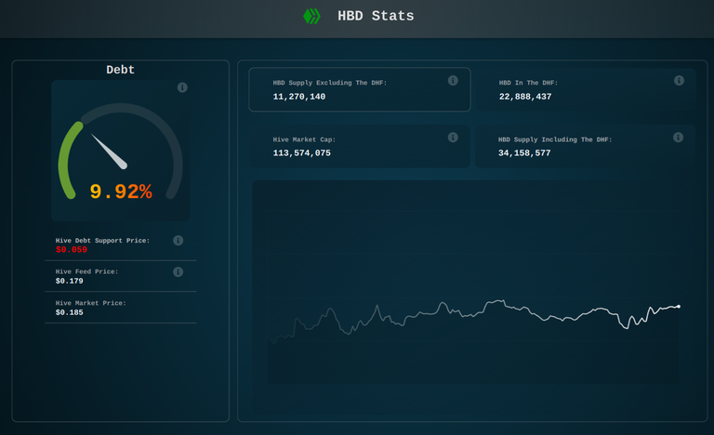Click the Hive Feed Price label
The height and width of the screenshot is (435, 714).
click(86, 271)
